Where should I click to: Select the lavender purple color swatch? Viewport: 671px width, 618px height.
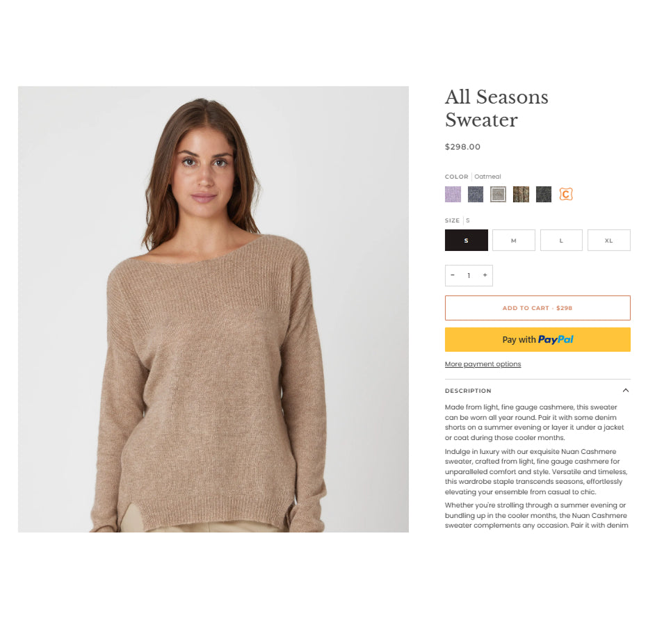click(453, 194)
